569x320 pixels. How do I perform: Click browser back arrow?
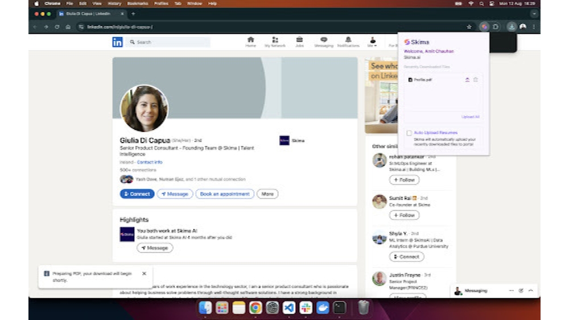tap(35, 27)
